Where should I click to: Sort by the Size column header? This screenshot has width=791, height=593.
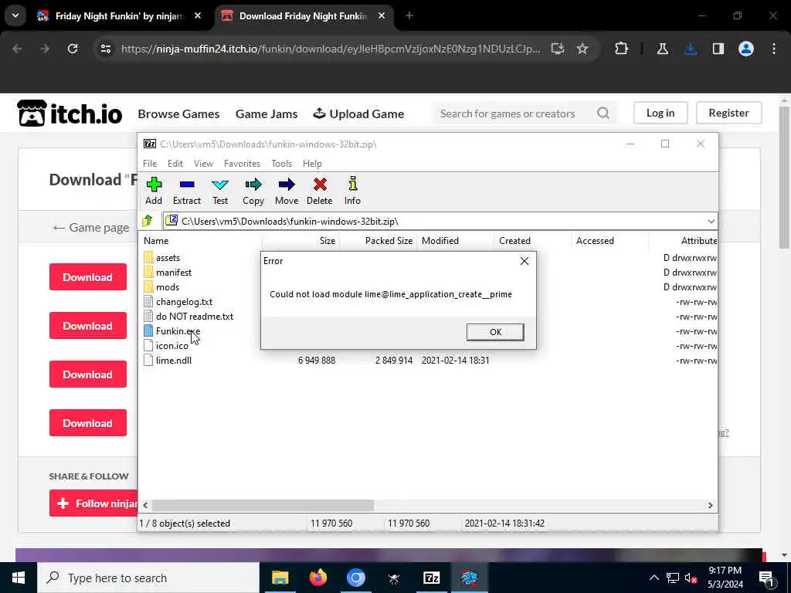point(301,241)
